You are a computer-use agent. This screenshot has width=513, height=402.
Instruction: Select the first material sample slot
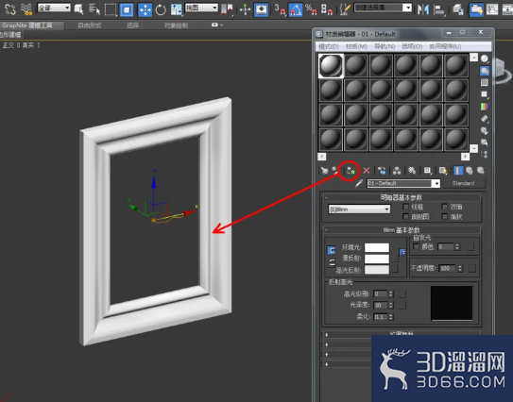[331, 66]
